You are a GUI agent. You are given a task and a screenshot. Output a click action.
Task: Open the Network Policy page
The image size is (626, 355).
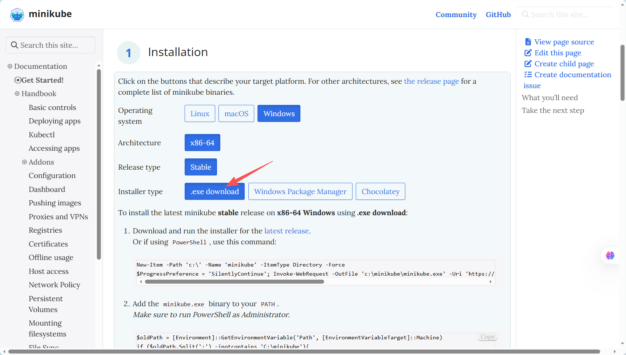coord(55,285)
